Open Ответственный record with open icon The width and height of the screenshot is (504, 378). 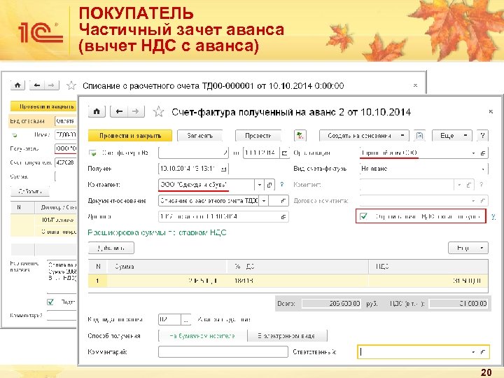[483, 352]
